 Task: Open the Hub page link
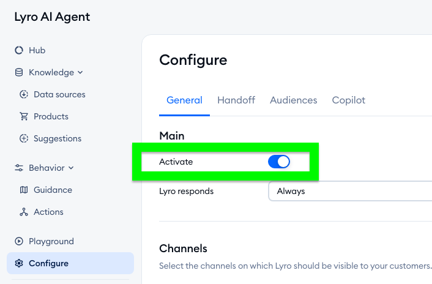(x=37, y=50)
